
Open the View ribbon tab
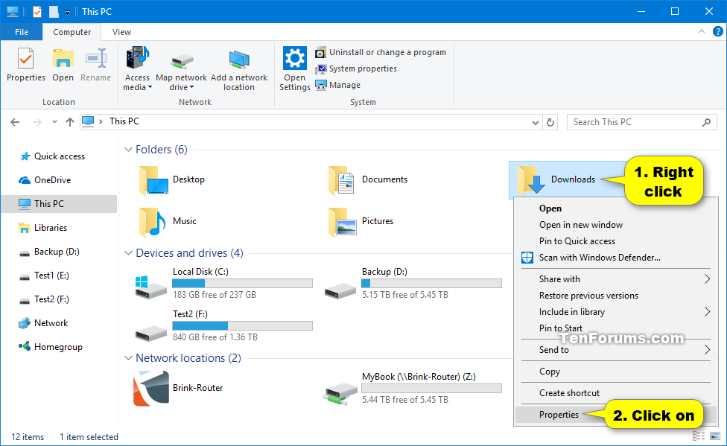point(121,32)
